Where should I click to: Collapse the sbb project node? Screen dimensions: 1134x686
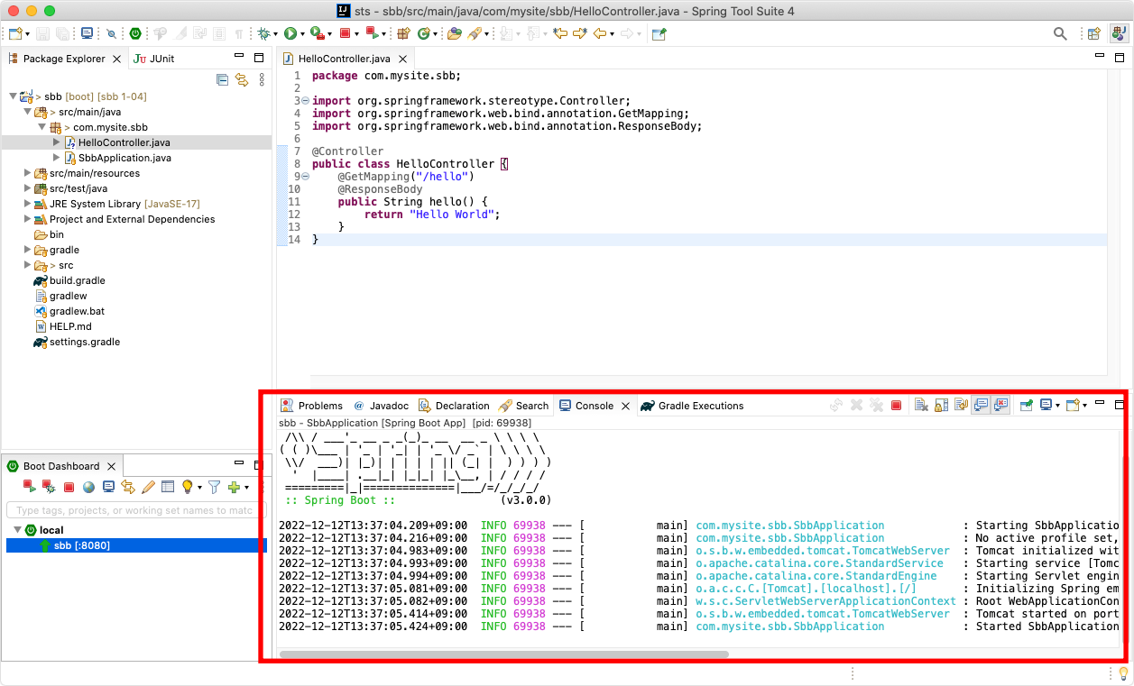(x=13, y=96)
